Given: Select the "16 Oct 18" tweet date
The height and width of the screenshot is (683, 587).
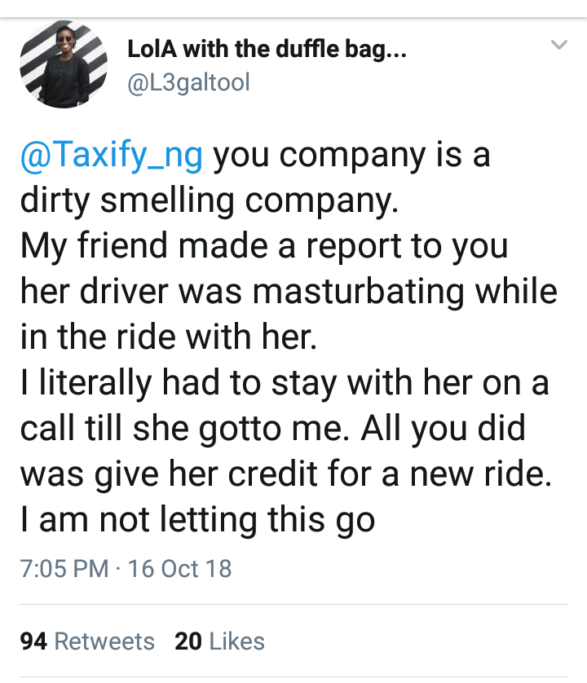Looking at the screenshot, I should pos(180,568).
